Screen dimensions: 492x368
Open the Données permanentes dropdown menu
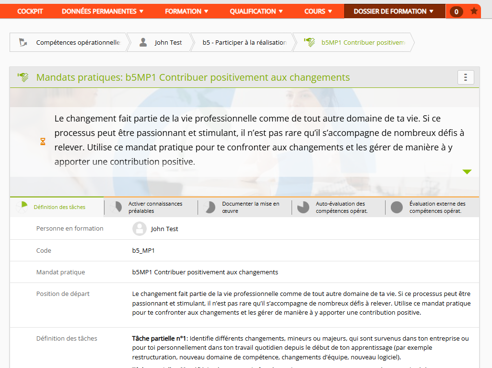click(x=103, y=11)
